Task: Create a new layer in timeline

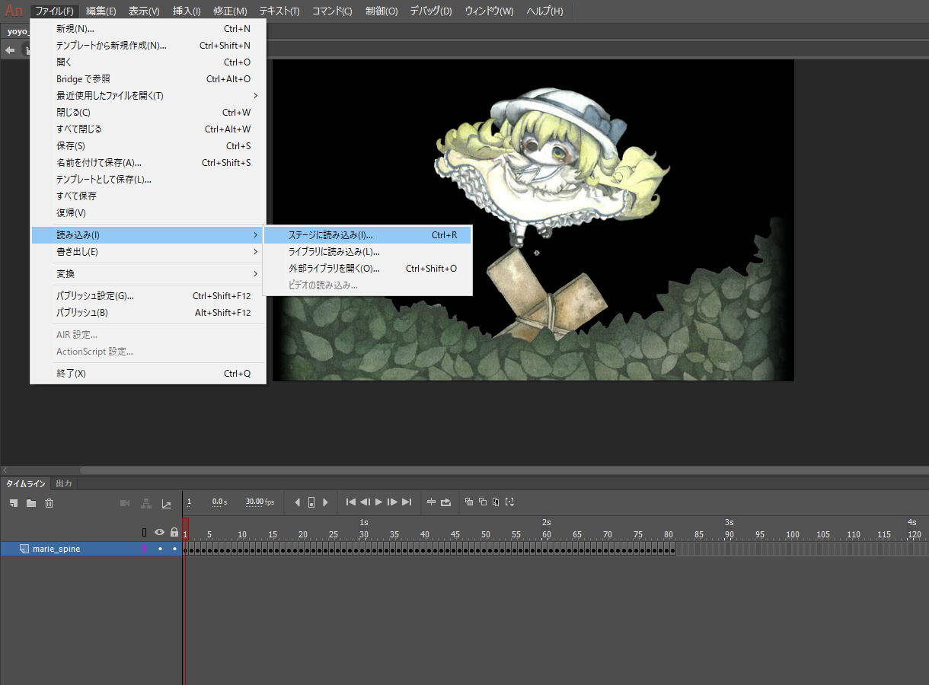Action: pyautogui.click(x=13, y=503)
